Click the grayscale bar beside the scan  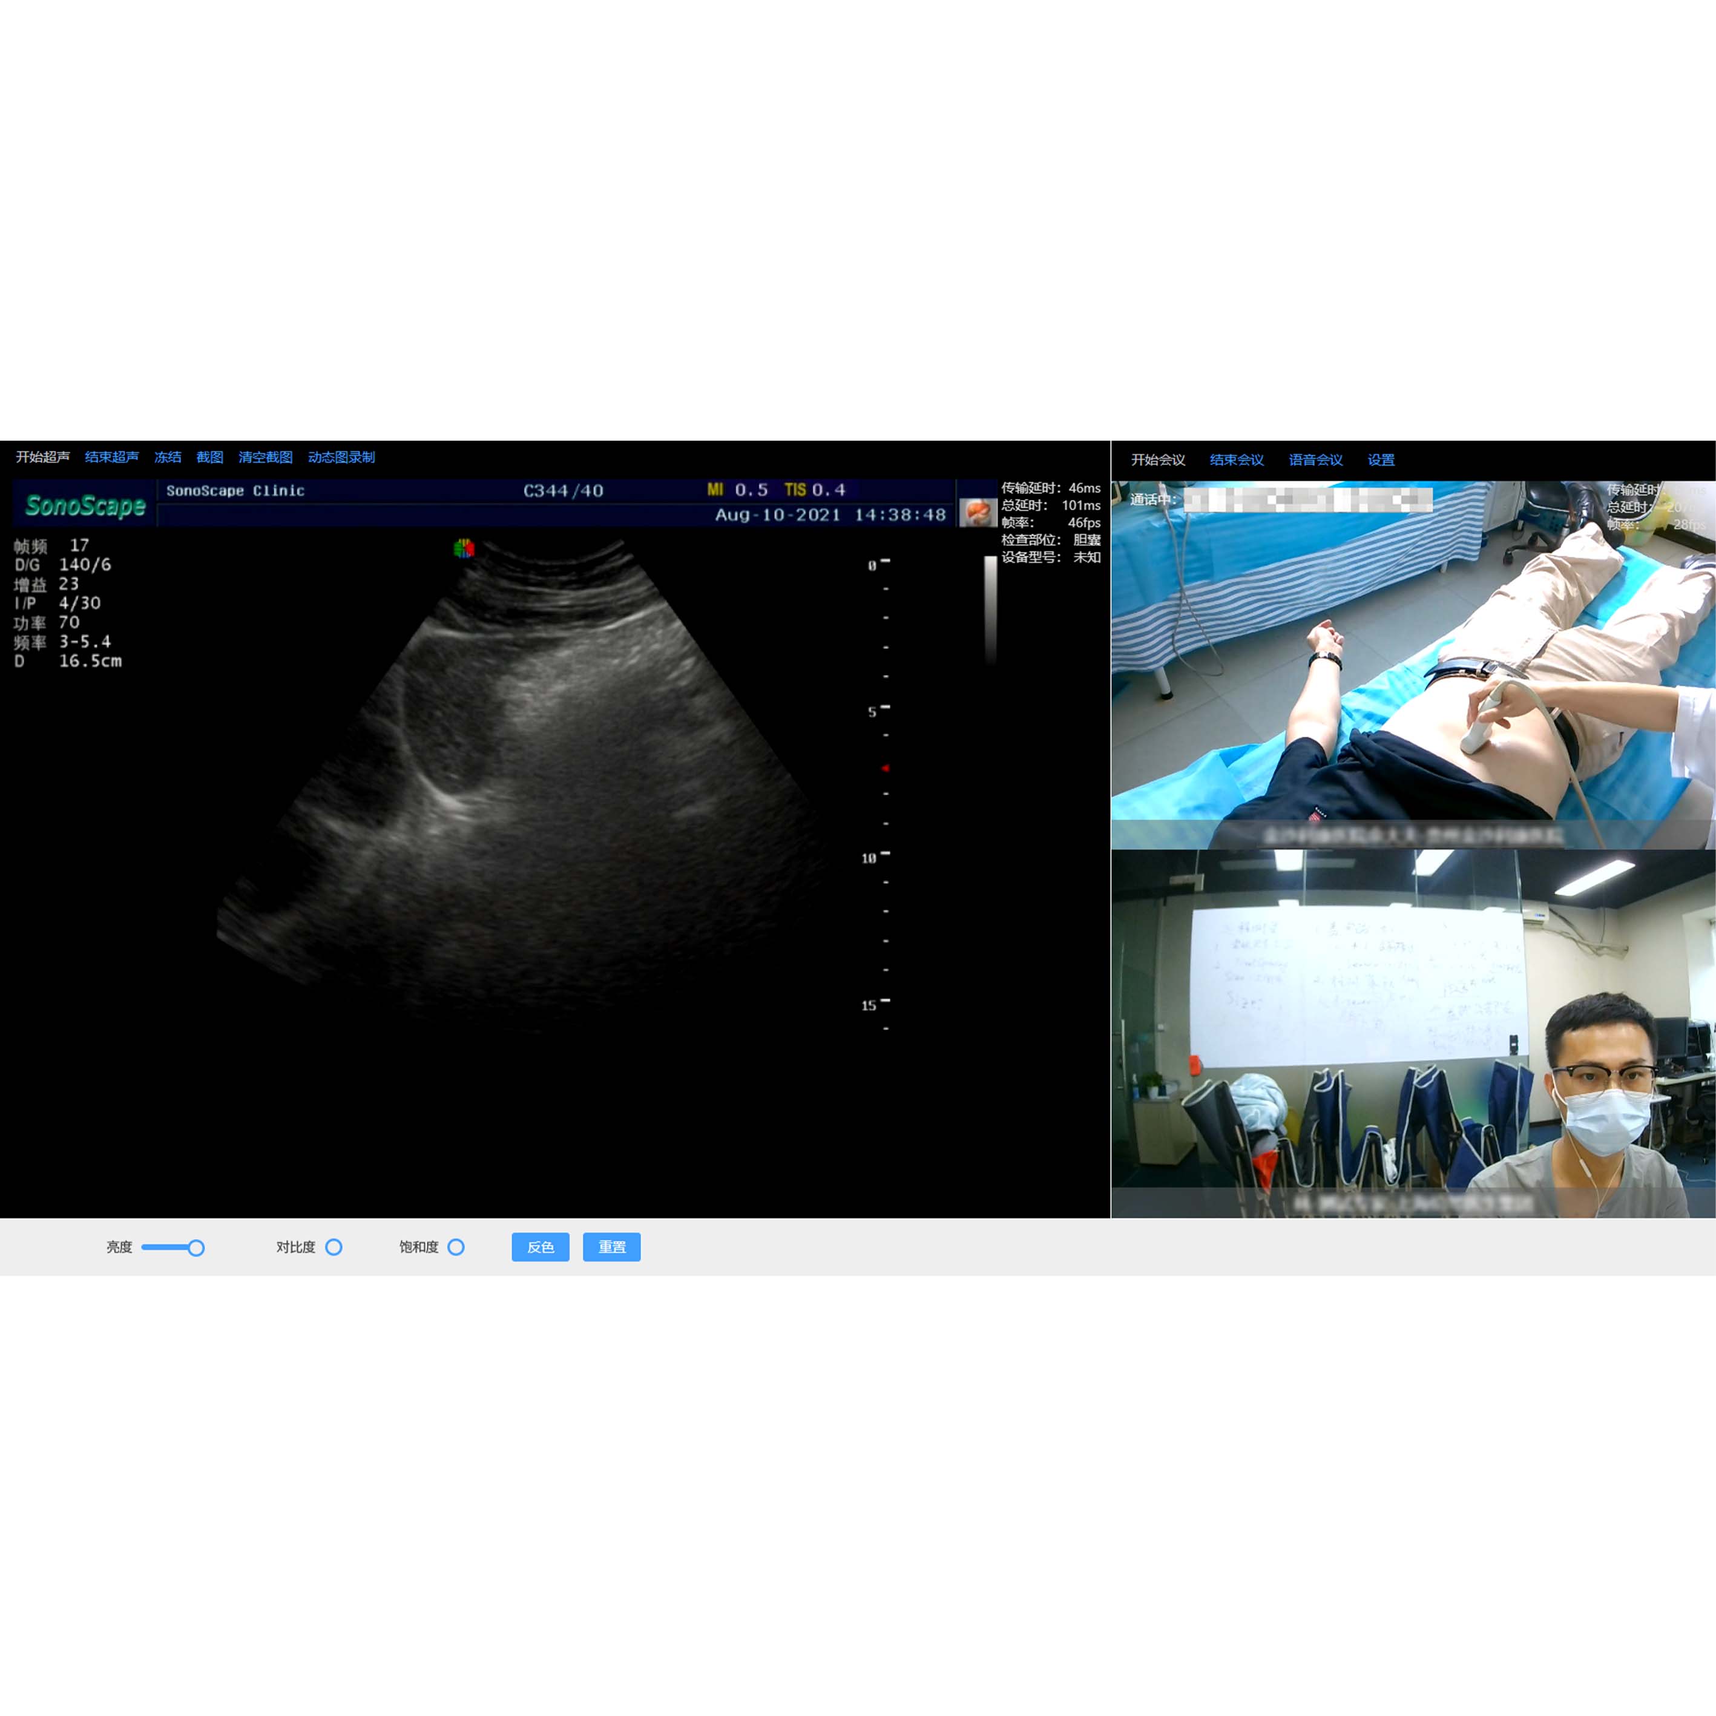coord(990,610)
